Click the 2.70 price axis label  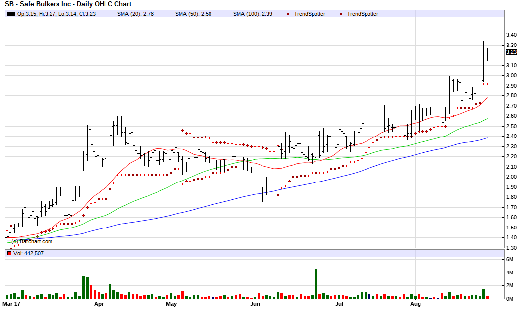click(x=511, y=106)
